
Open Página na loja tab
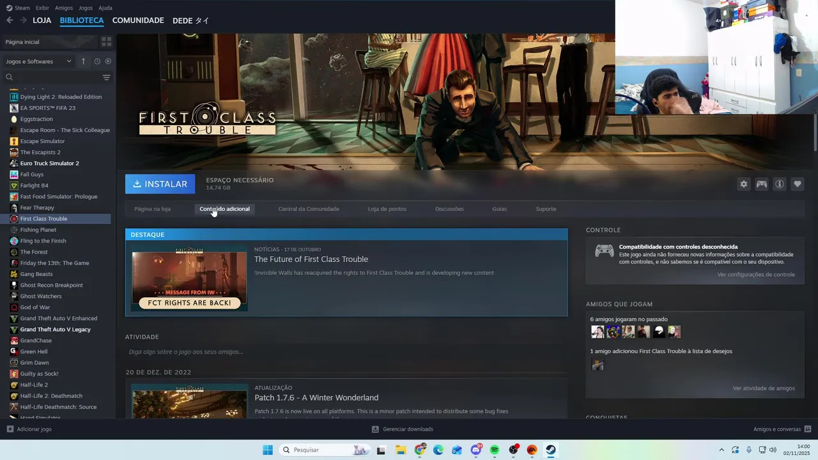click(152, 209)
